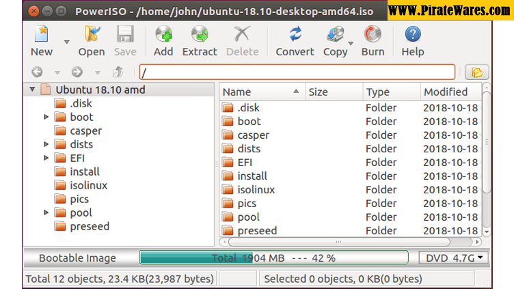The image size is (514, 289).
Task: Collapse the Ubuntu 18.10 amd tree root
Action: tap(32, 89)
